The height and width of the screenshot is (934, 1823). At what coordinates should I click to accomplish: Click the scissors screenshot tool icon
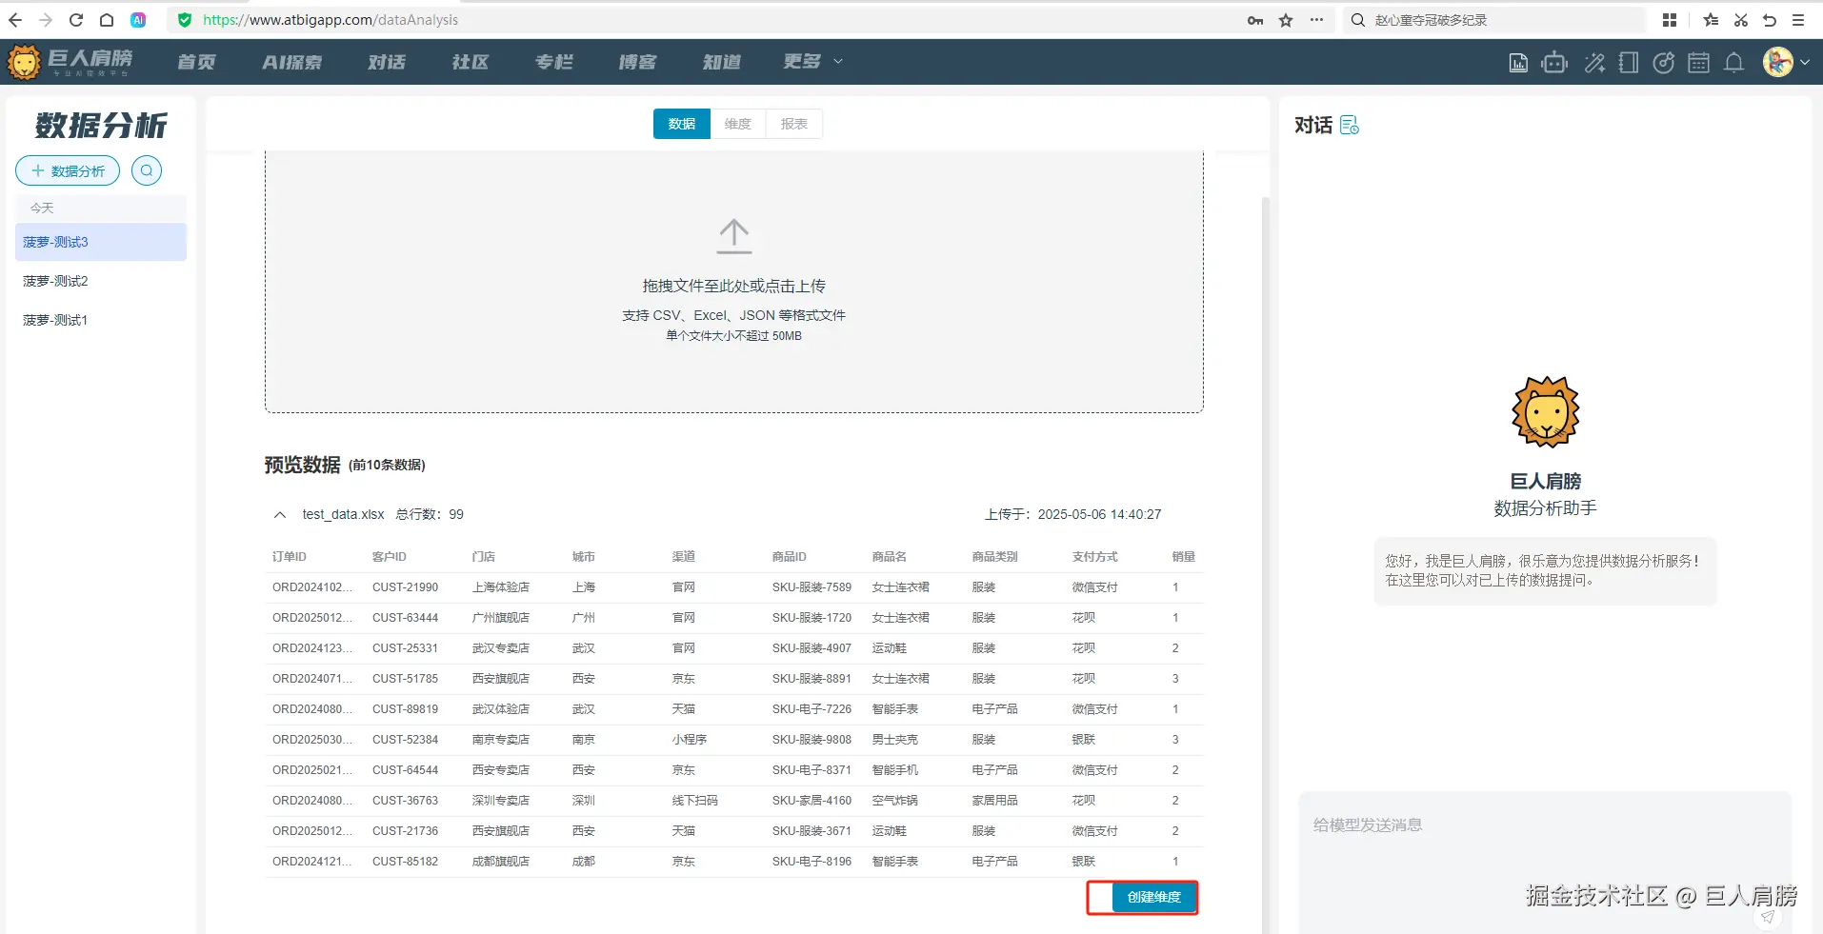1741,20
